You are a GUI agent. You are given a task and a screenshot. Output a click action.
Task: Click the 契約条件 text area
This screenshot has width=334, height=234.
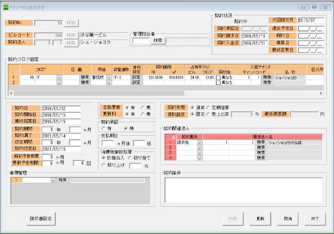[x=243, y=190]
